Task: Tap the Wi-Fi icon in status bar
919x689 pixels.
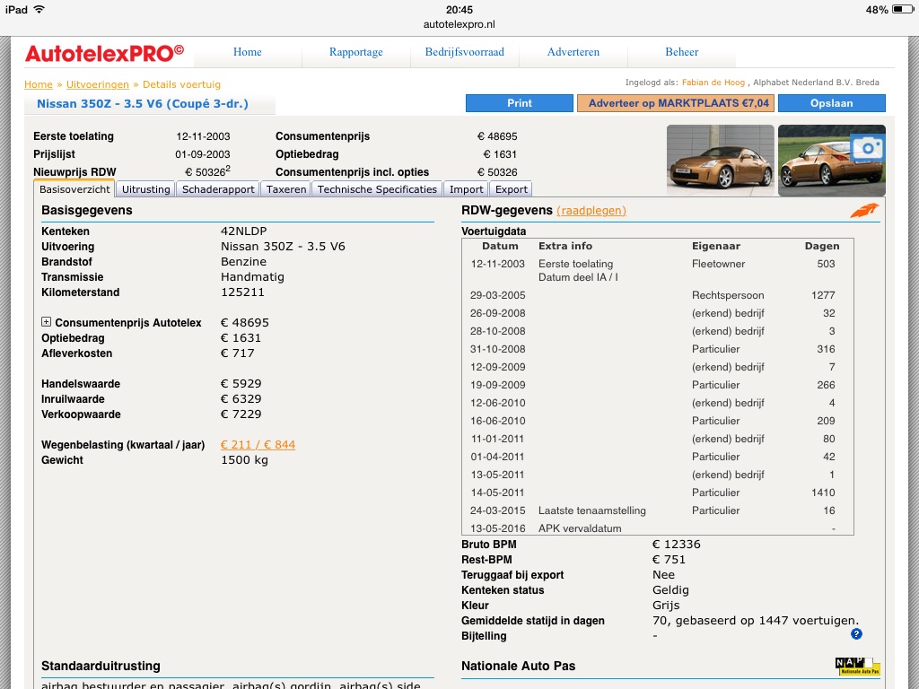Action: 39,9
